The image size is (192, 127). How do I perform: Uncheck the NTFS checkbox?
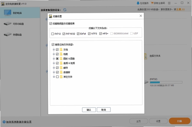tap(89, 34)
